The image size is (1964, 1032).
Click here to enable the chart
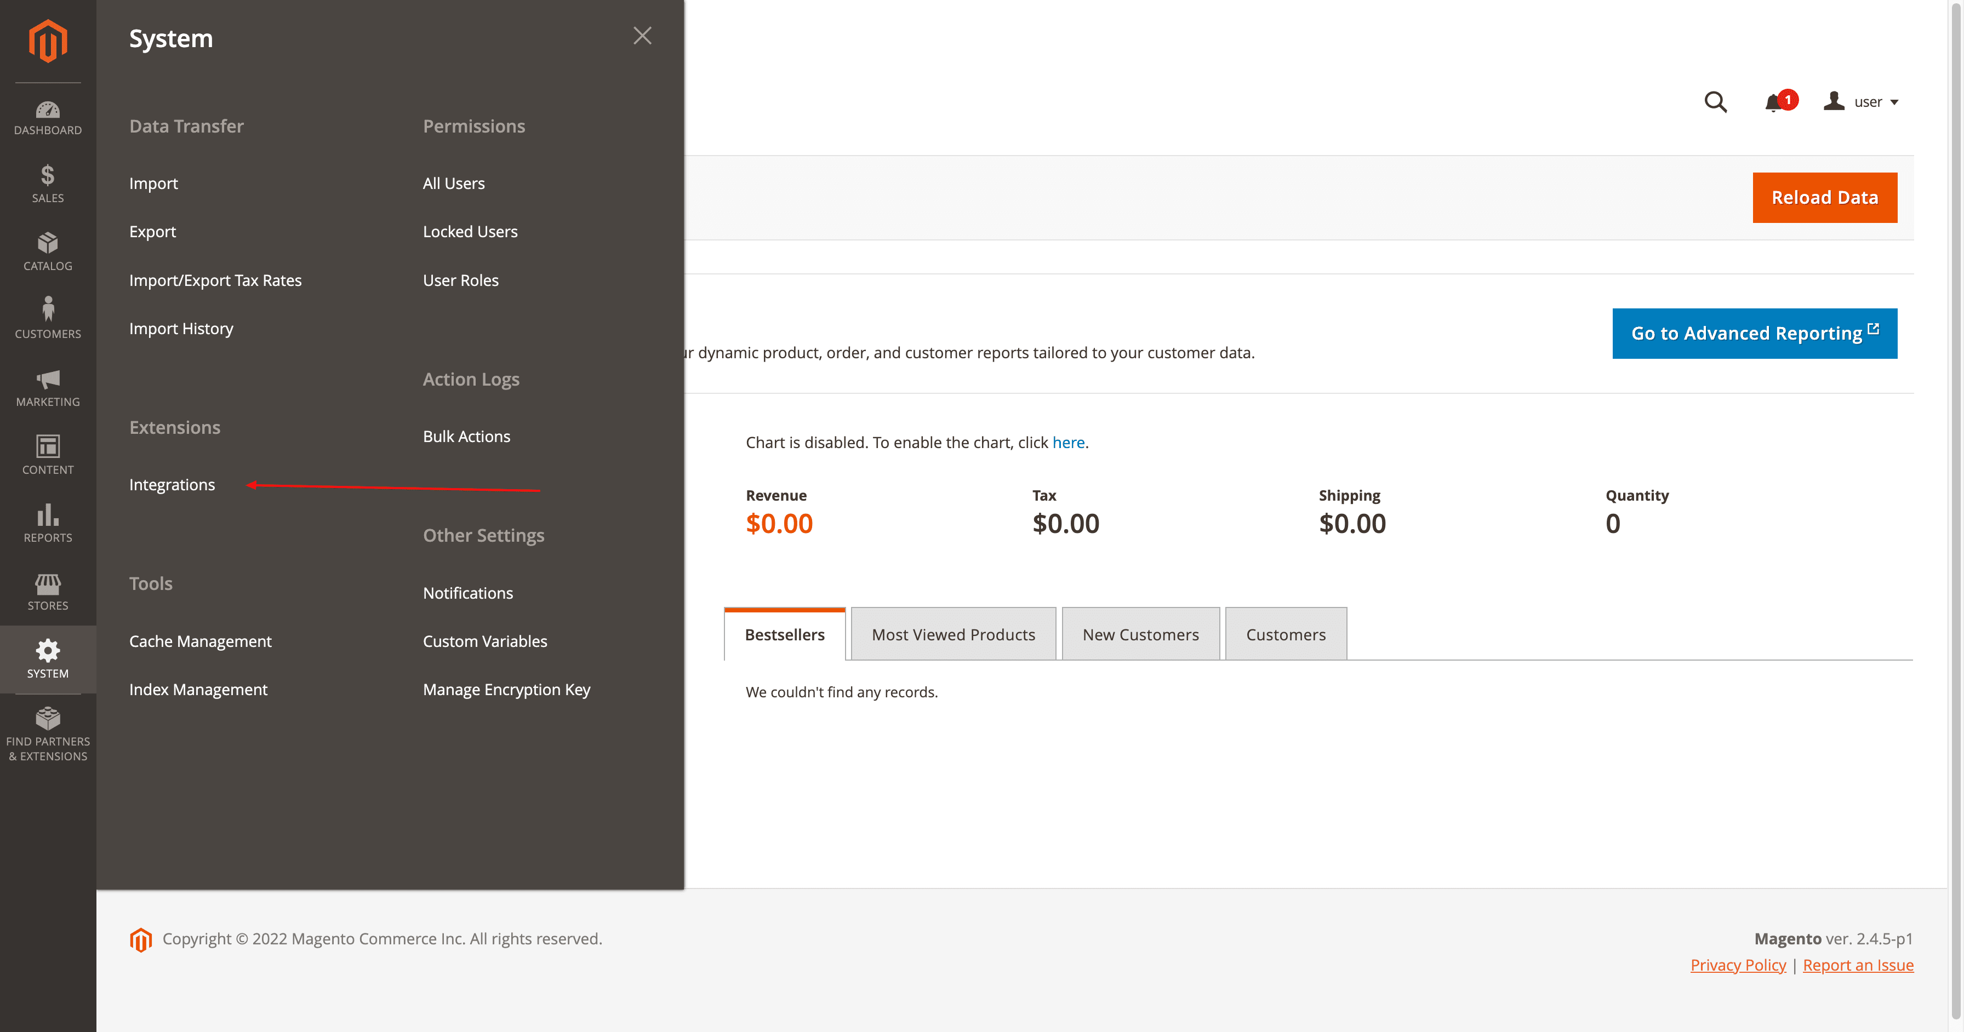click(x=1068, y=442)
